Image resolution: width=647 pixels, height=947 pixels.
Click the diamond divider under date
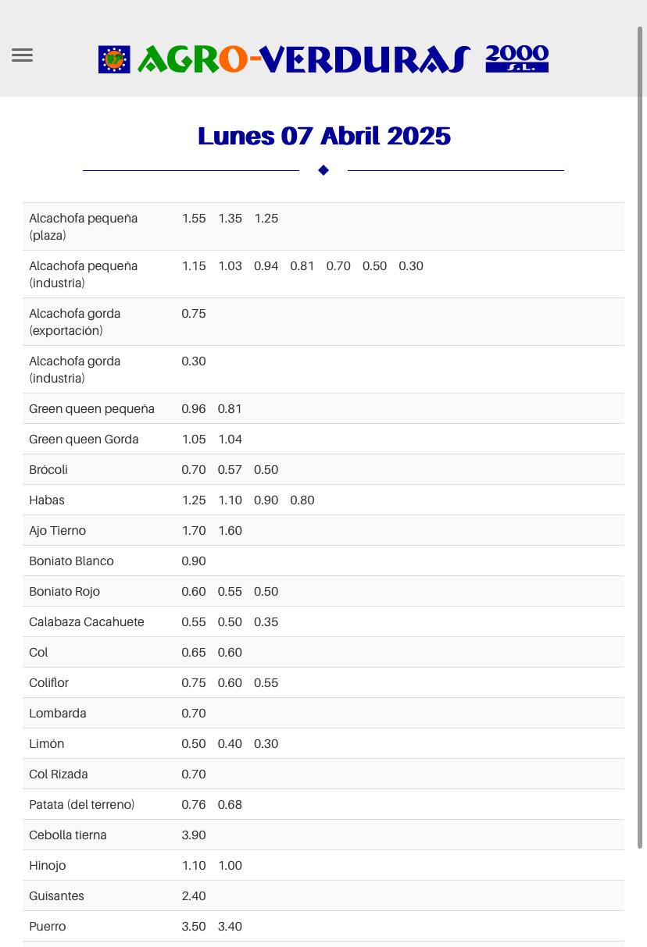coord(323,170)
